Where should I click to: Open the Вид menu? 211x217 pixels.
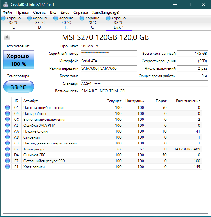click(53, 12)
